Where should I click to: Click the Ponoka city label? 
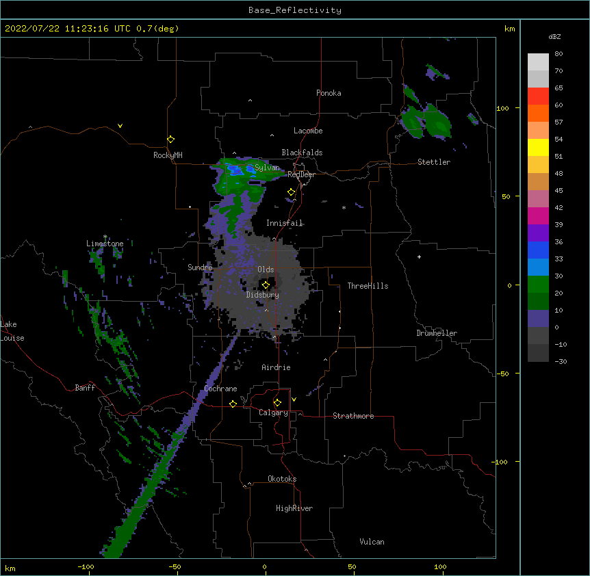click(329, 93)
